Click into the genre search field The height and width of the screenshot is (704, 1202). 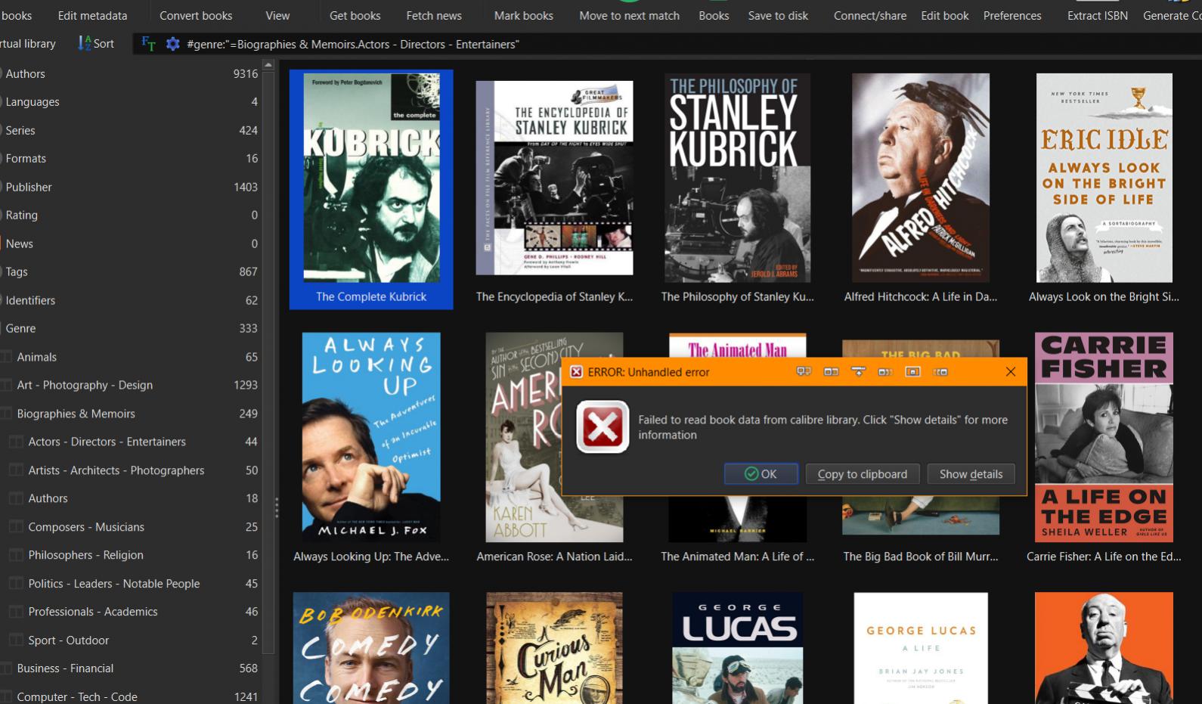[692, 44]
